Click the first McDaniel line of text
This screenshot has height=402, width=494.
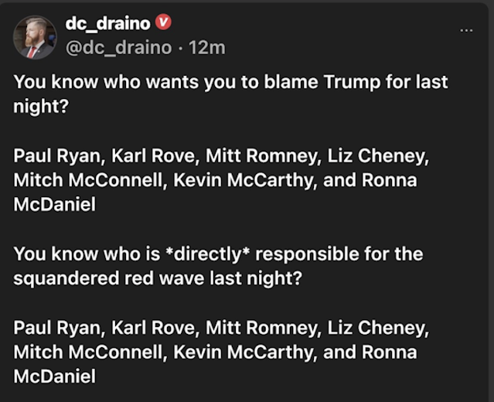point(55,205)
